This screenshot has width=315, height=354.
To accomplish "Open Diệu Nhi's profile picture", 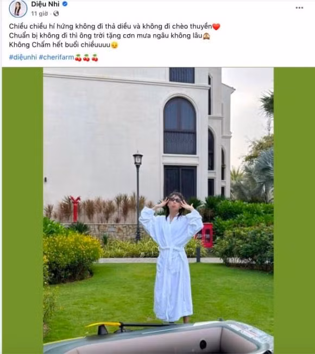I will (18, 9).
